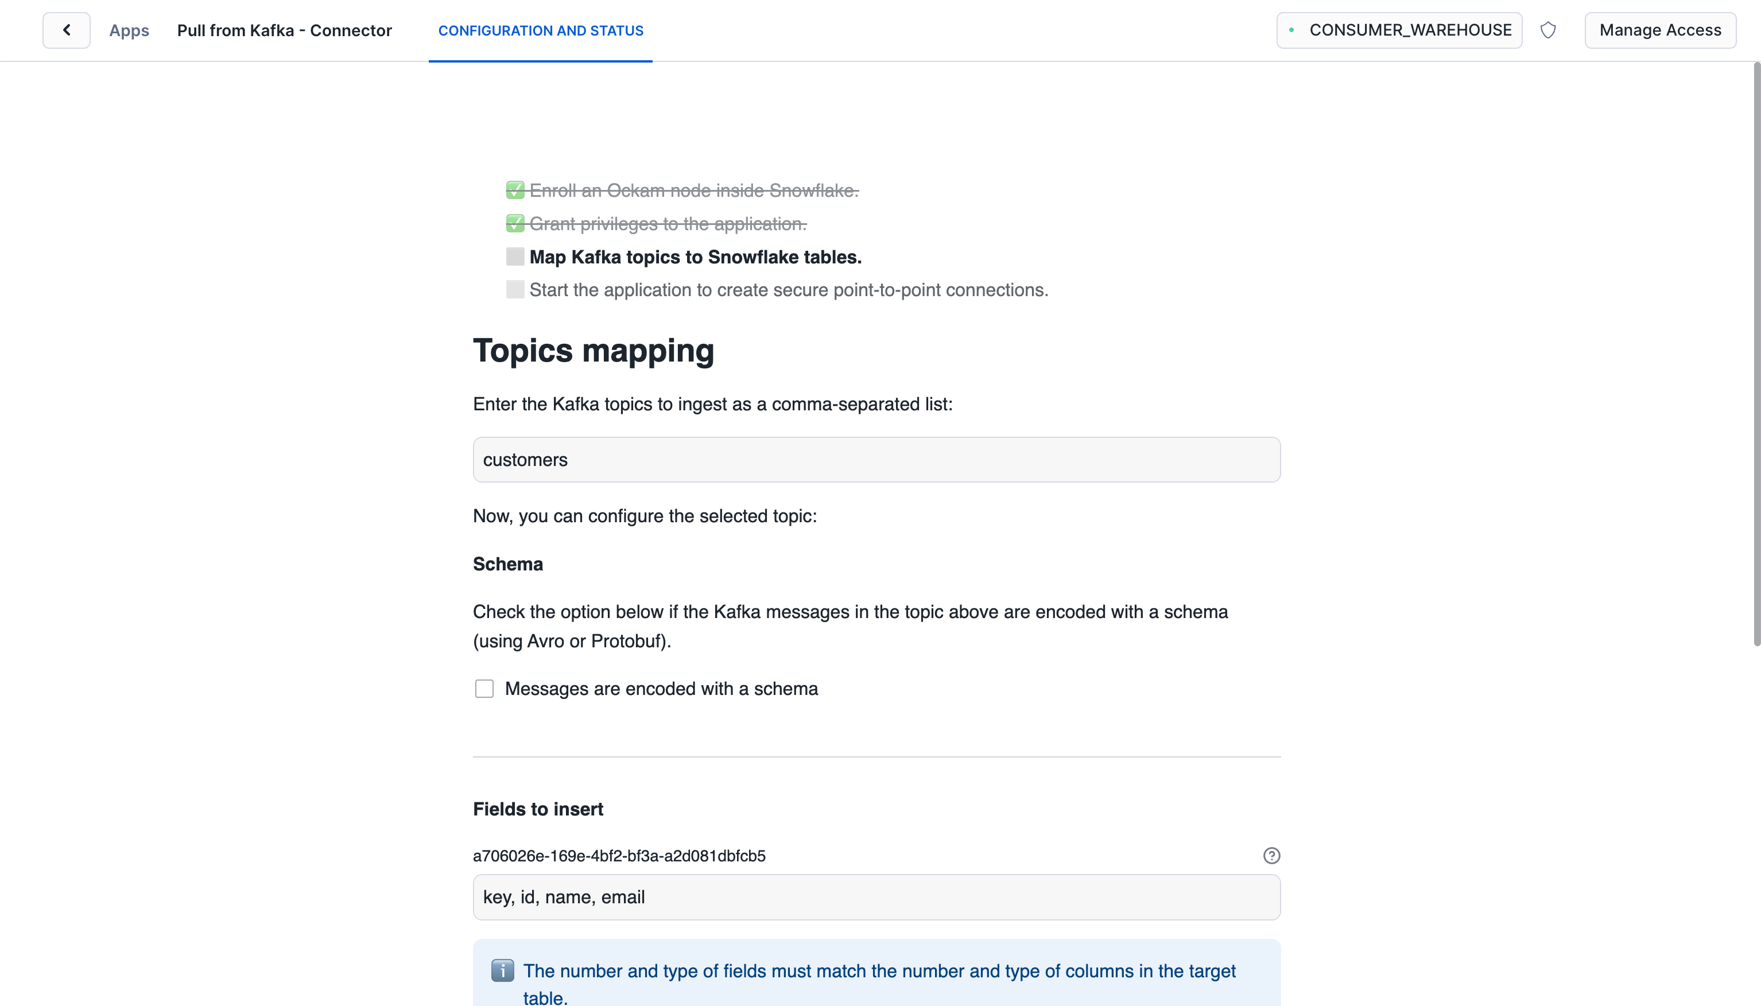1761x1006 pixels.
Task: Click the Manage Access button
Action: [1661, 30]
